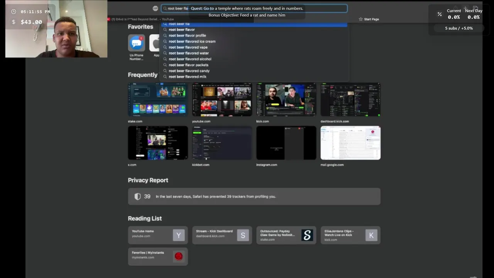Open the stake.com frequently visited thumbnail
Viewport: 494px width, 278px height.
(x=158, y=99)
